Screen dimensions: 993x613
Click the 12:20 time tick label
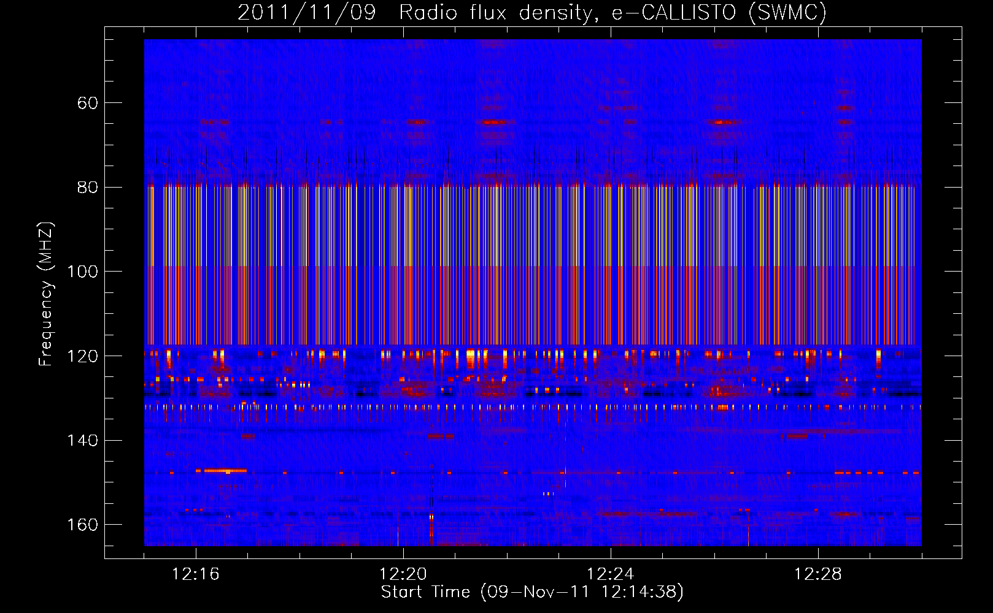tap(403, 574)
